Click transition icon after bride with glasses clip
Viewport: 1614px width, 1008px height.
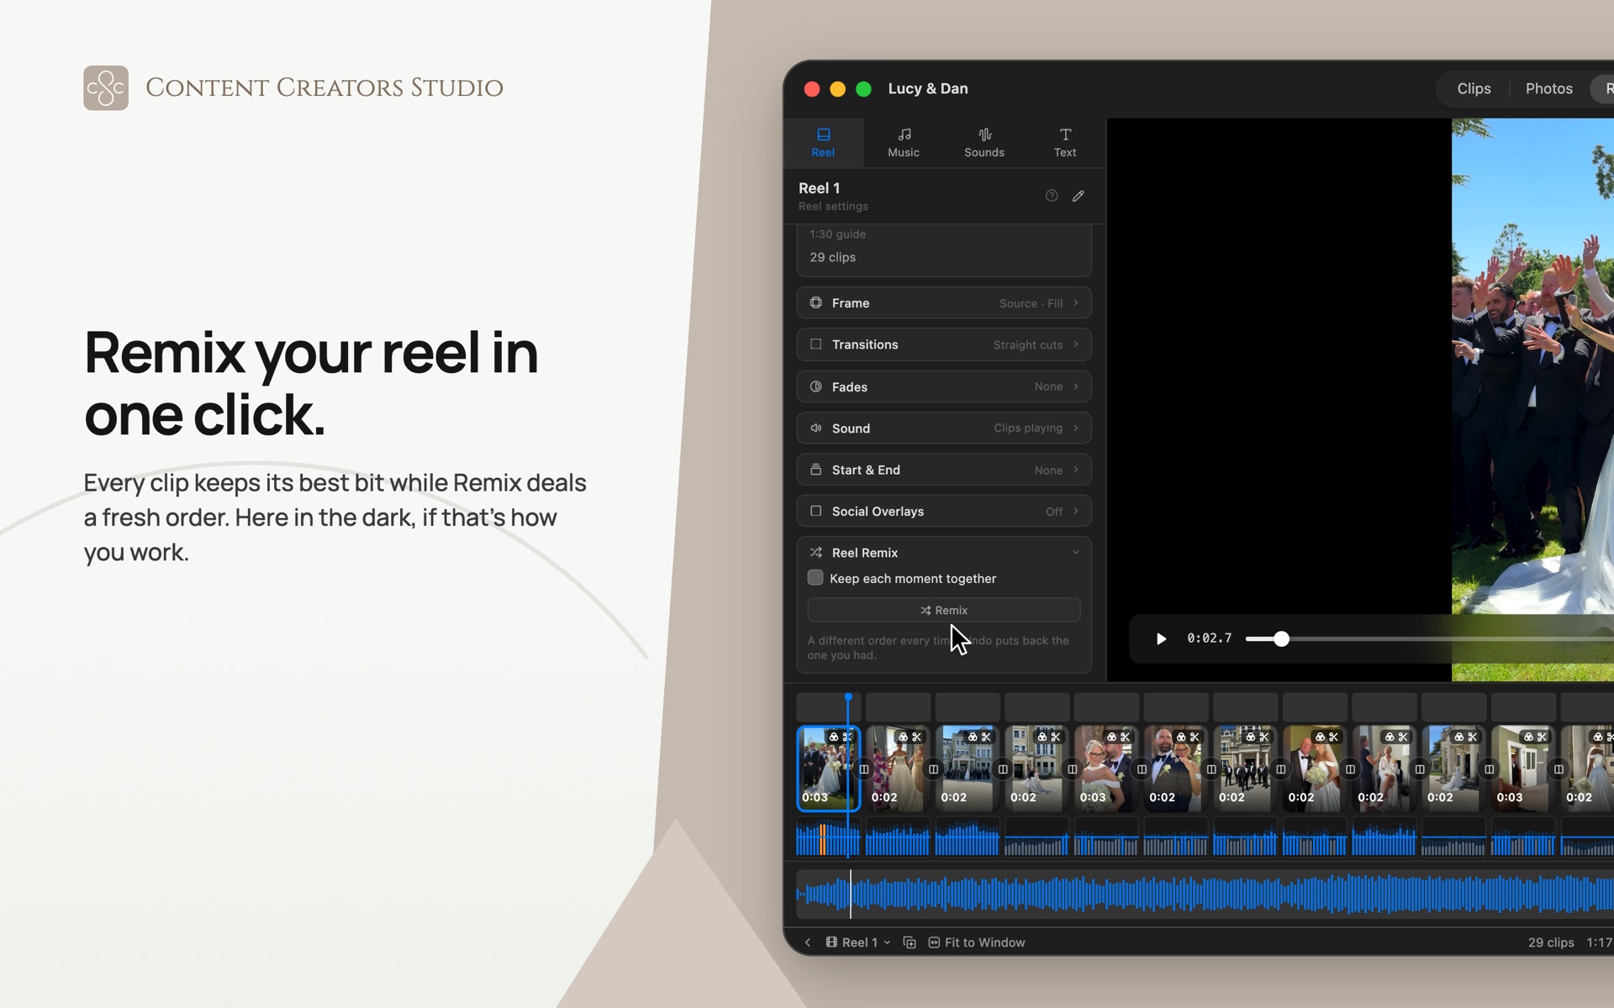tap(1142, 769)
